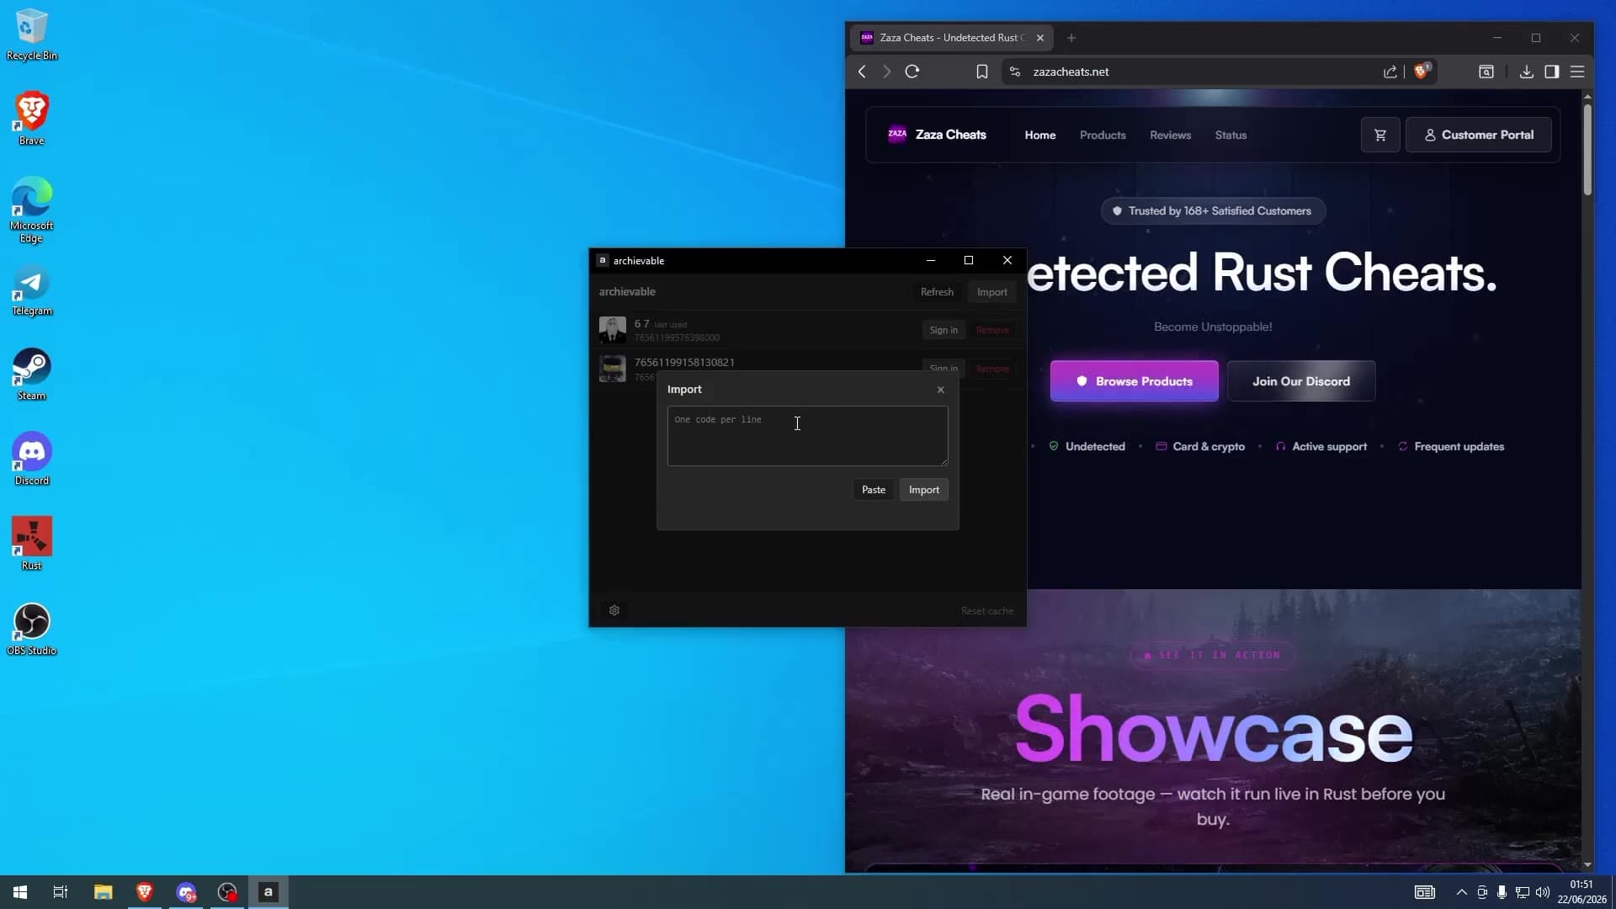Click the volume icon in system tray
This screenshot has height=909, width=1616.
point(1543,892)
